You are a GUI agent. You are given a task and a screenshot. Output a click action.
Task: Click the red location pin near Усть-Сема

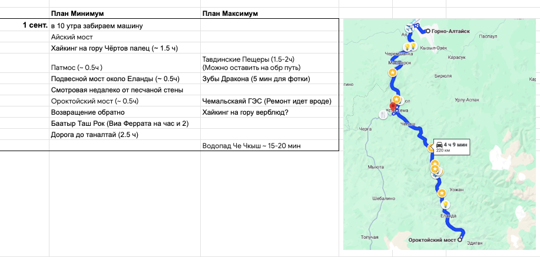pyautogui.click(x=392, y=104)
